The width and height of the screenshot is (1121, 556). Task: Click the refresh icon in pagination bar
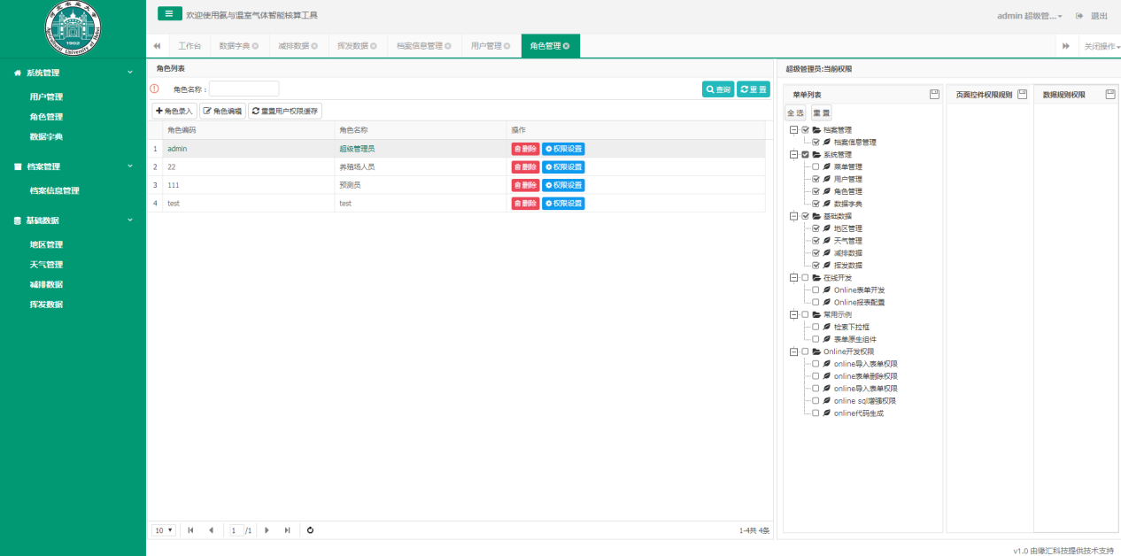[310, 530]
